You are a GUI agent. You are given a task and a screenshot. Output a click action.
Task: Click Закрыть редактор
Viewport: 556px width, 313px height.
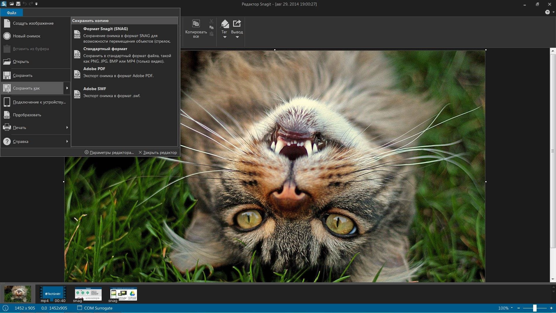click(158, 152)
